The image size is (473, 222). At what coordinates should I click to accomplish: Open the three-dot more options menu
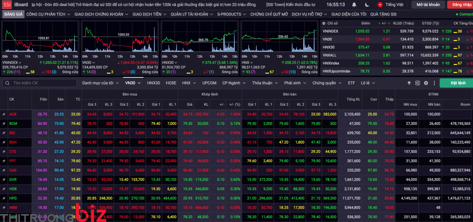coord(434,83)
